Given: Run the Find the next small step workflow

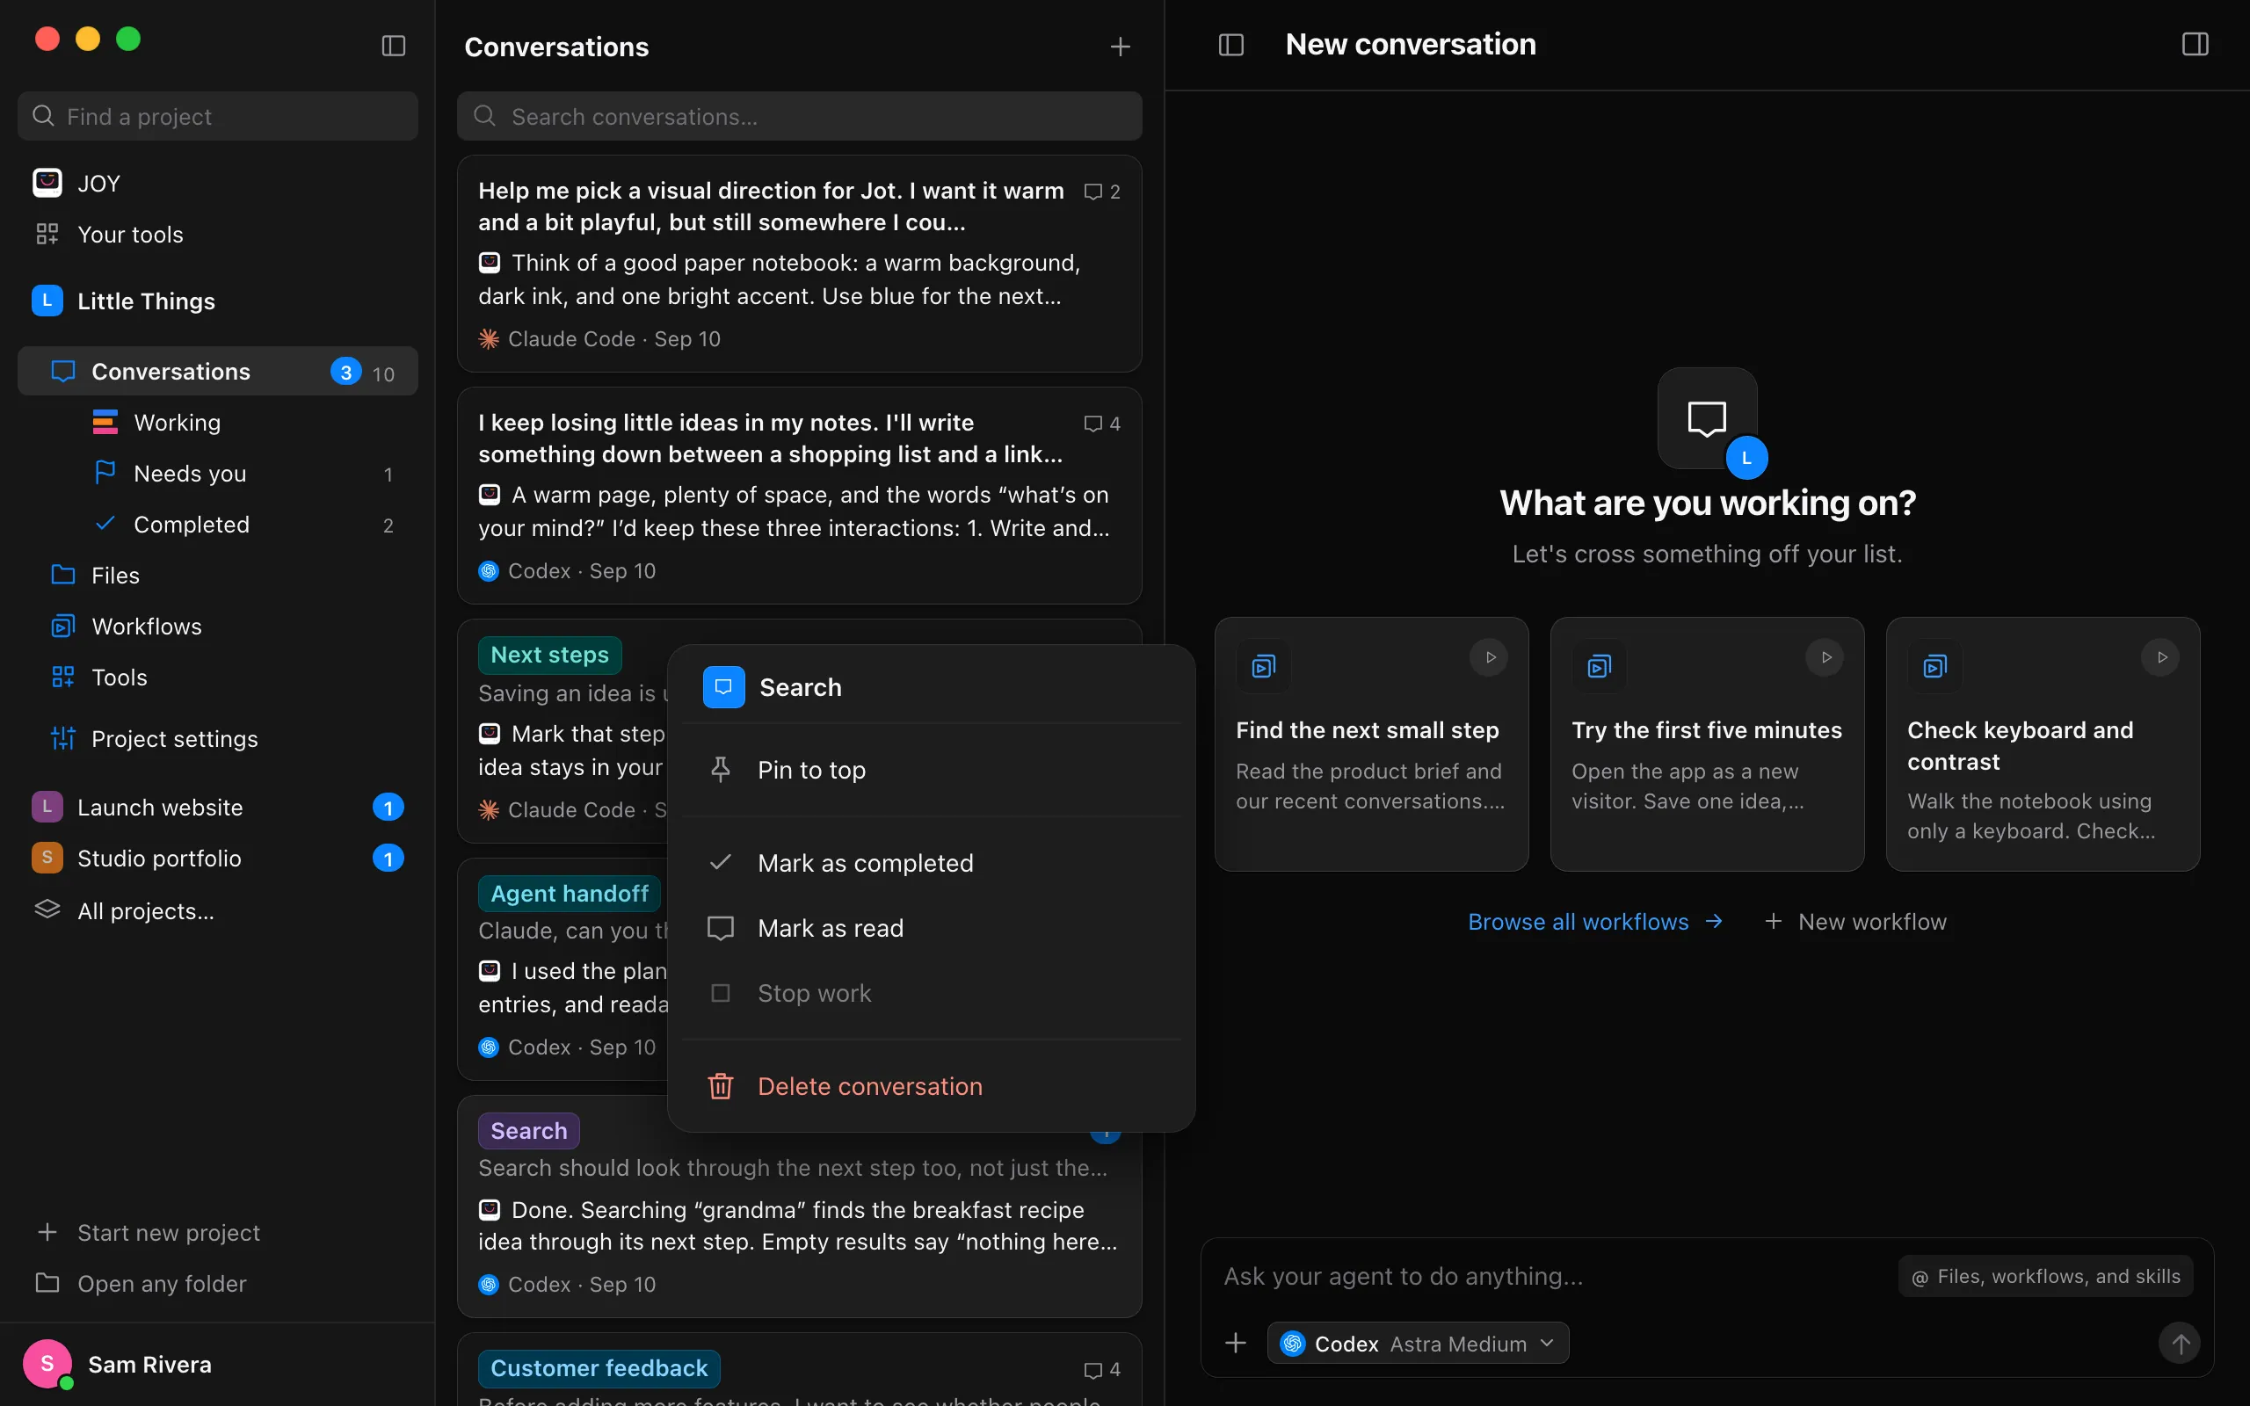Looking at the screenshot, I should [x=1490, y=657].
